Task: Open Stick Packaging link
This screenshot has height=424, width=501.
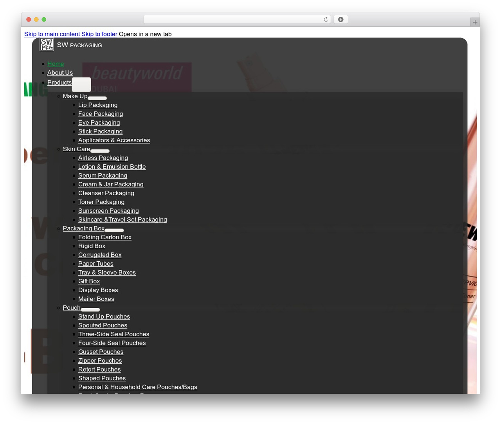Action: pos(100,131)
